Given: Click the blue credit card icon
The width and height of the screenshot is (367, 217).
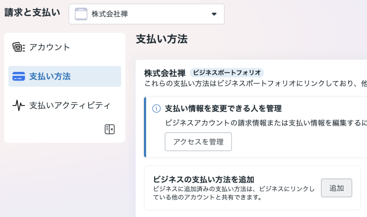Looking at the screenshot, I should 18,76.
